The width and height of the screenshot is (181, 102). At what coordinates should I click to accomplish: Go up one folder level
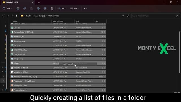coord(17,16)
